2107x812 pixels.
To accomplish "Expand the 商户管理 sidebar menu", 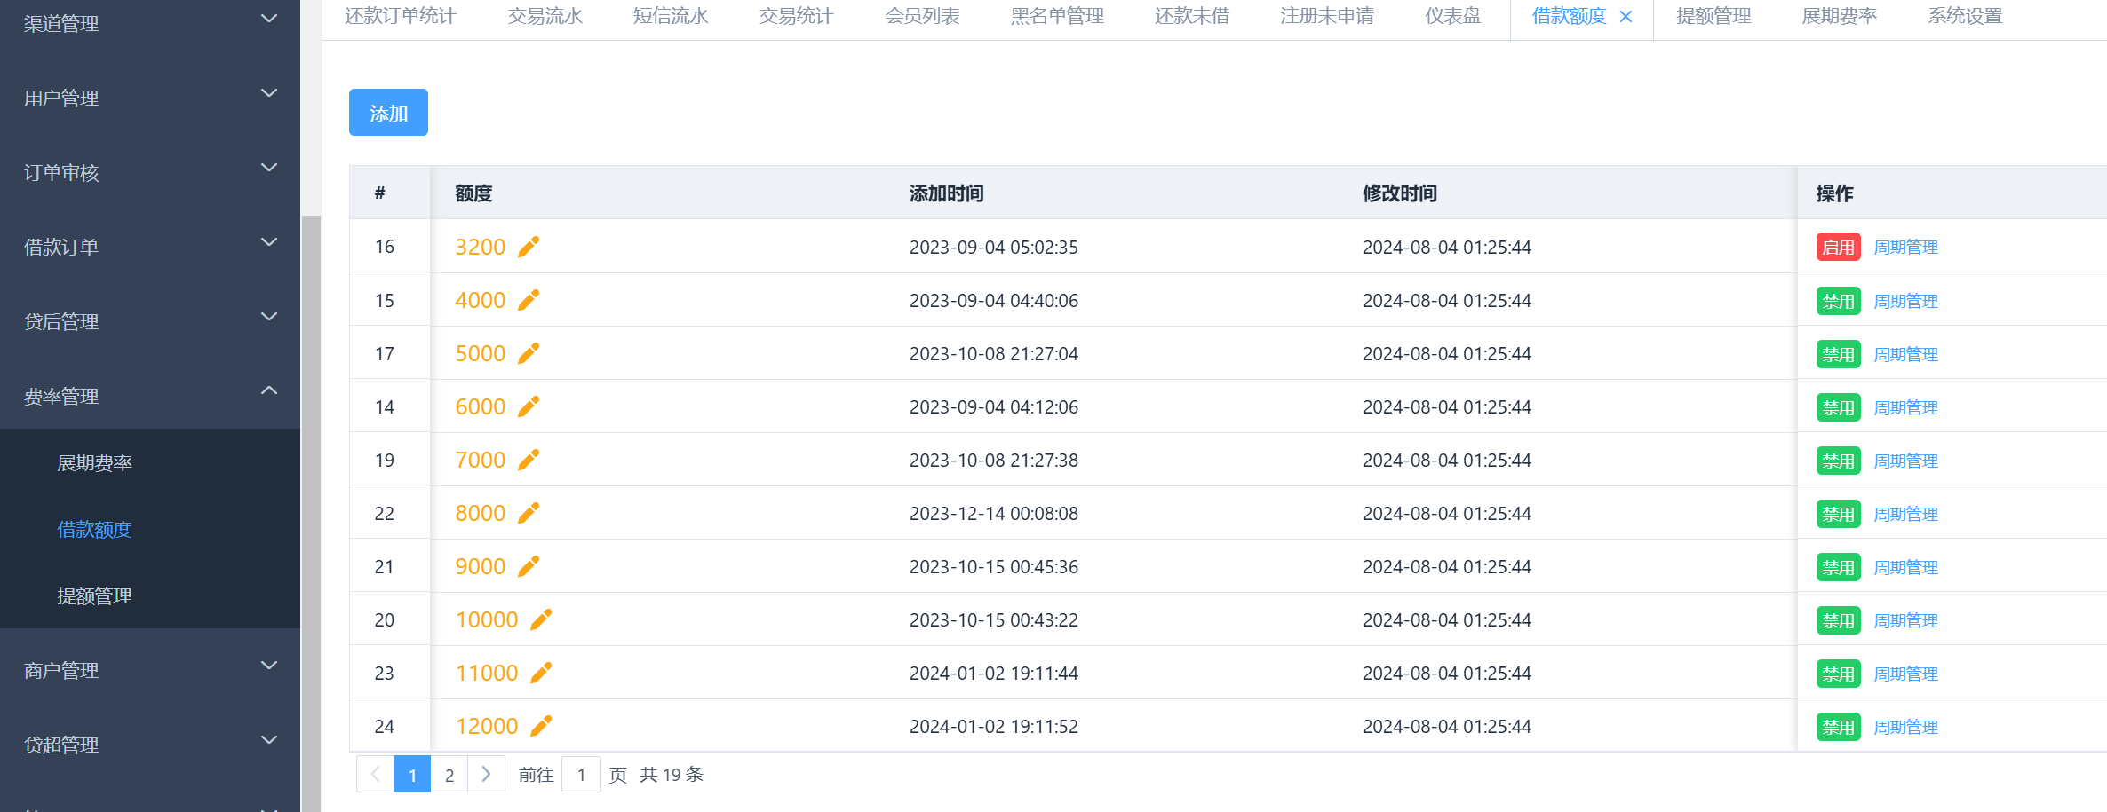I will pos(150,670).
